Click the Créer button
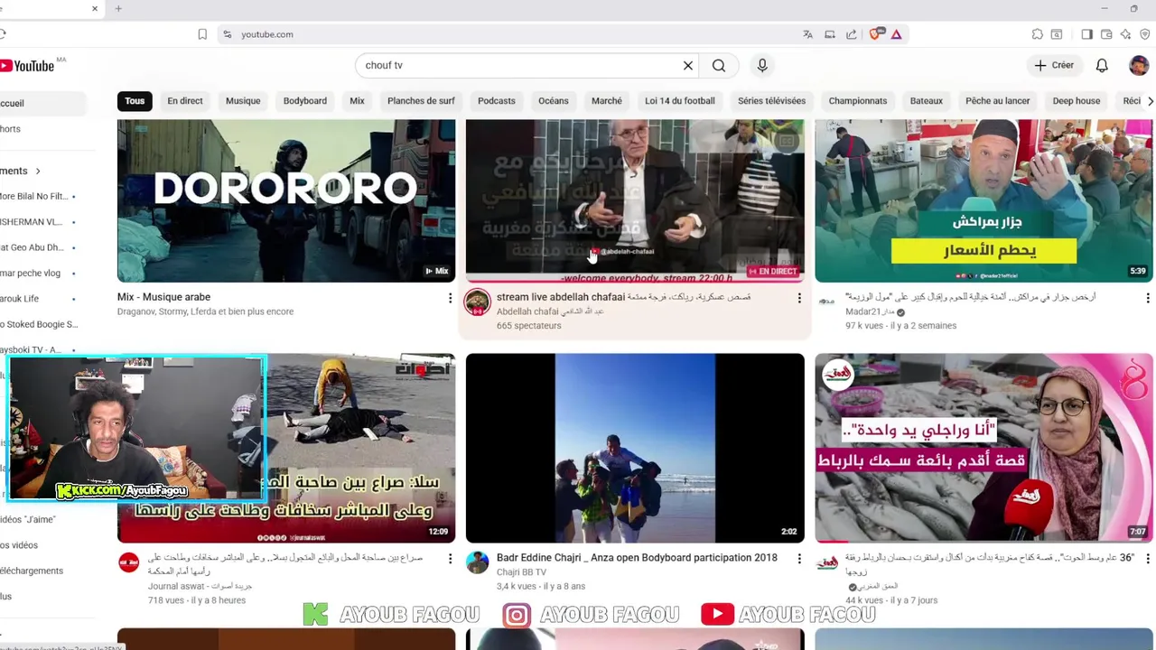1156x650 pixels. (x=1054, y=65)
